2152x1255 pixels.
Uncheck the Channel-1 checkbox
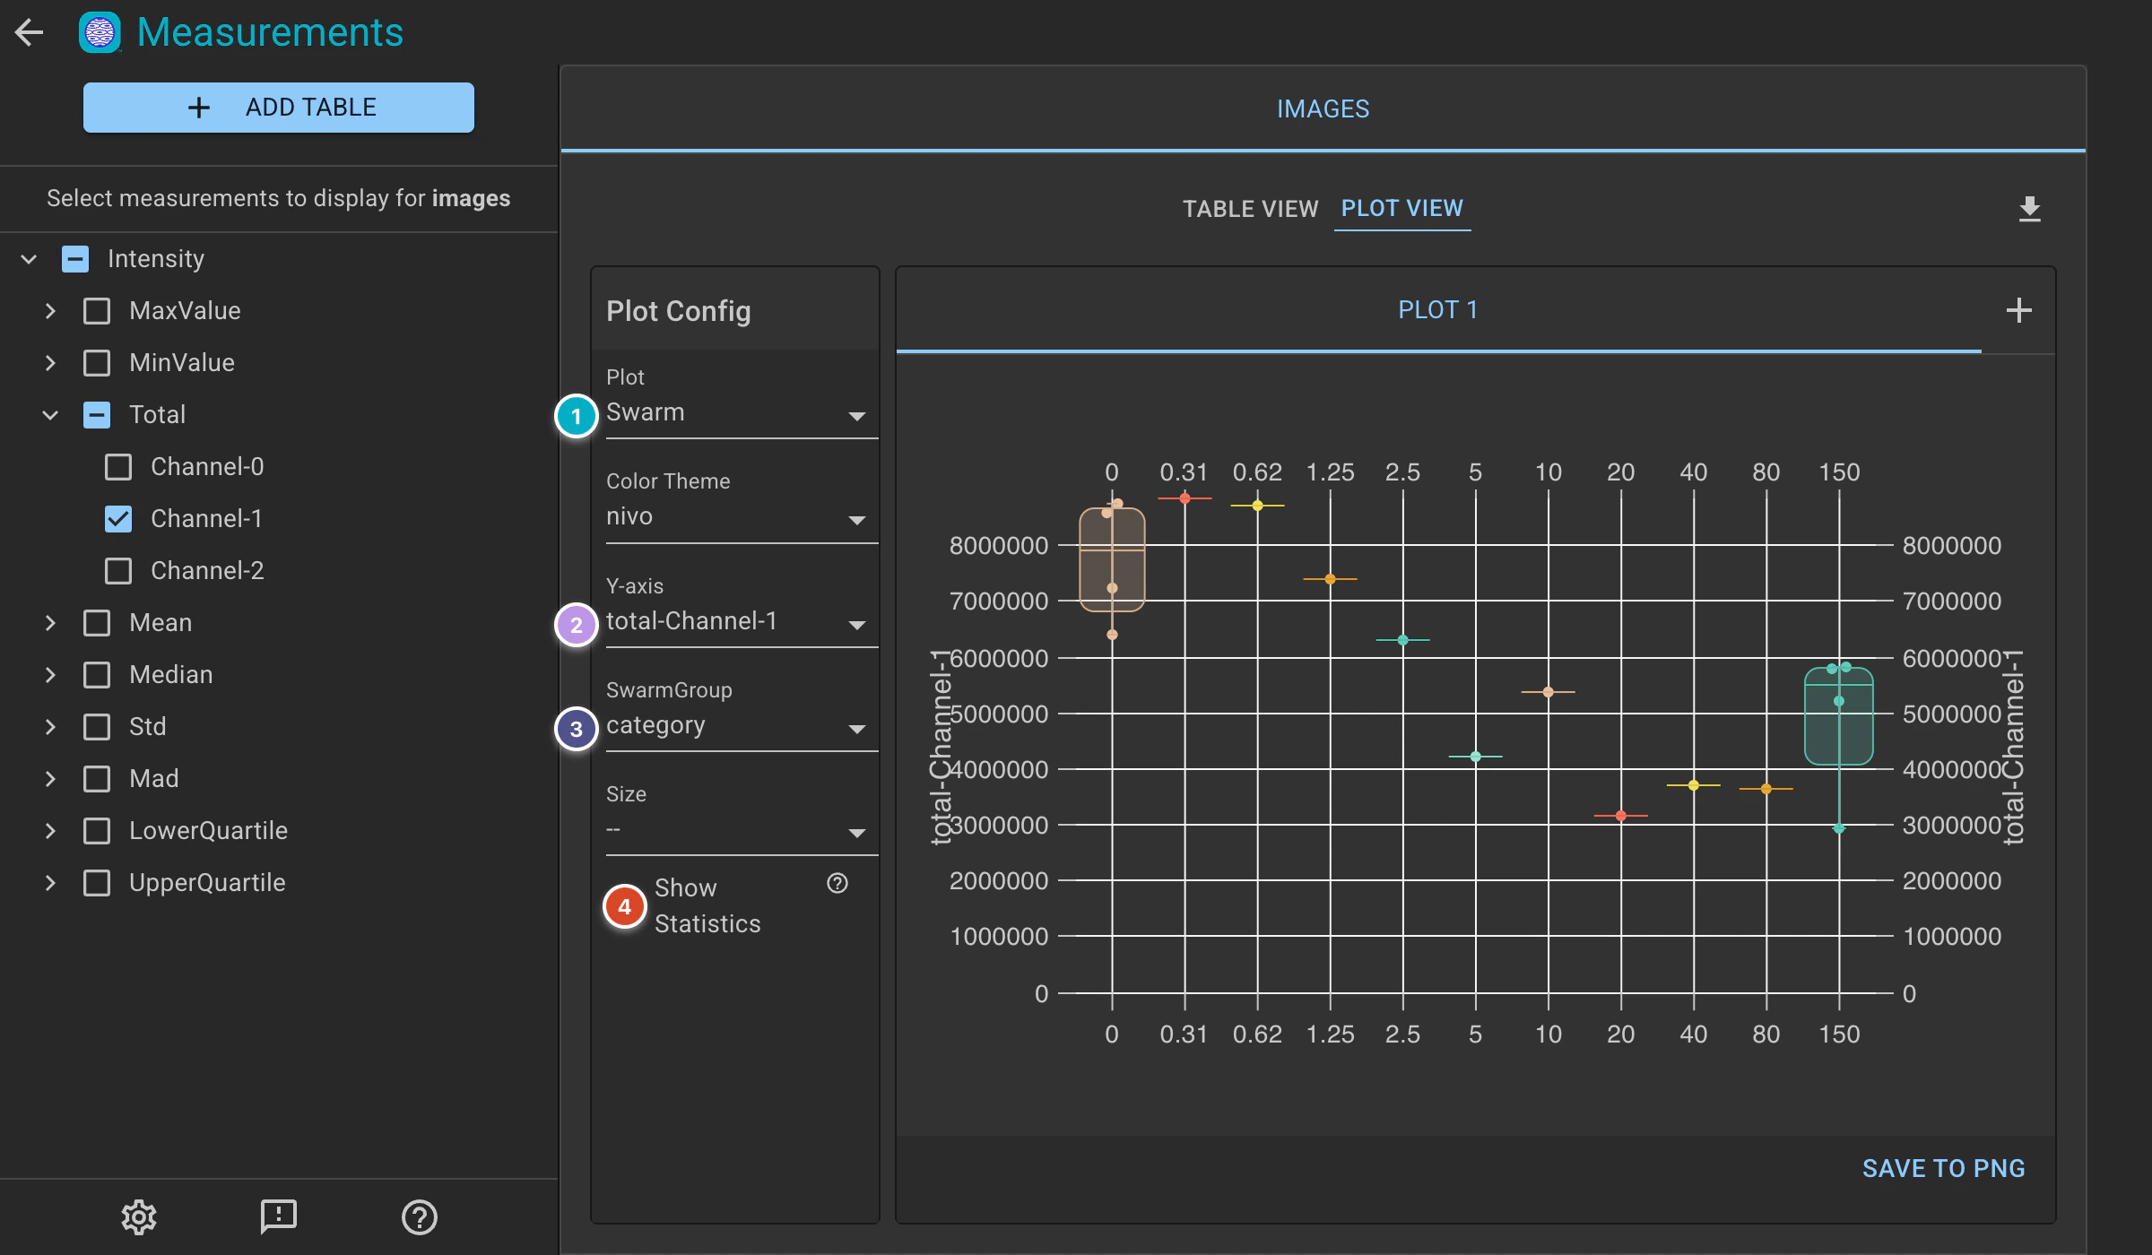point(118,519)
